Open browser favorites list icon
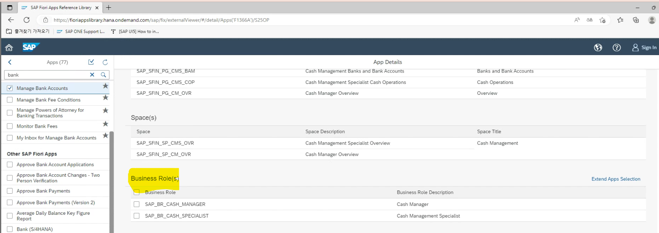Viewport: 659px width, 233px height. tap(620, 20)
